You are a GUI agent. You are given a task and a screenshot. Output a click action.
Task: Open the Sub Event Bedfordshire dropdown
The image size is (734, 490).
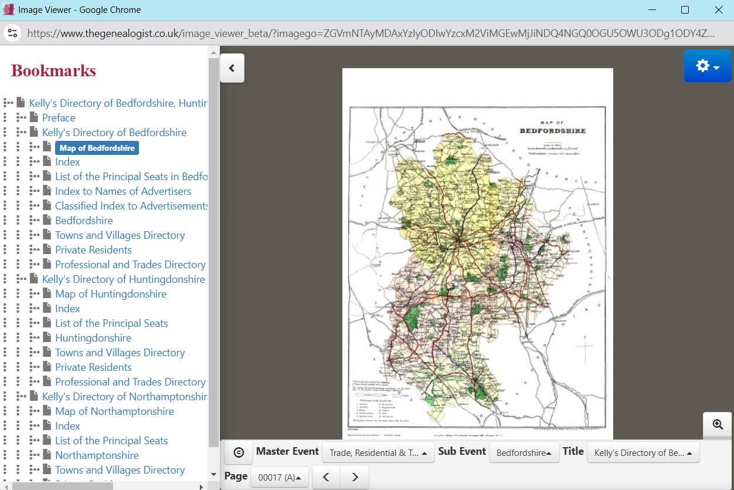[x=524, y=452]
